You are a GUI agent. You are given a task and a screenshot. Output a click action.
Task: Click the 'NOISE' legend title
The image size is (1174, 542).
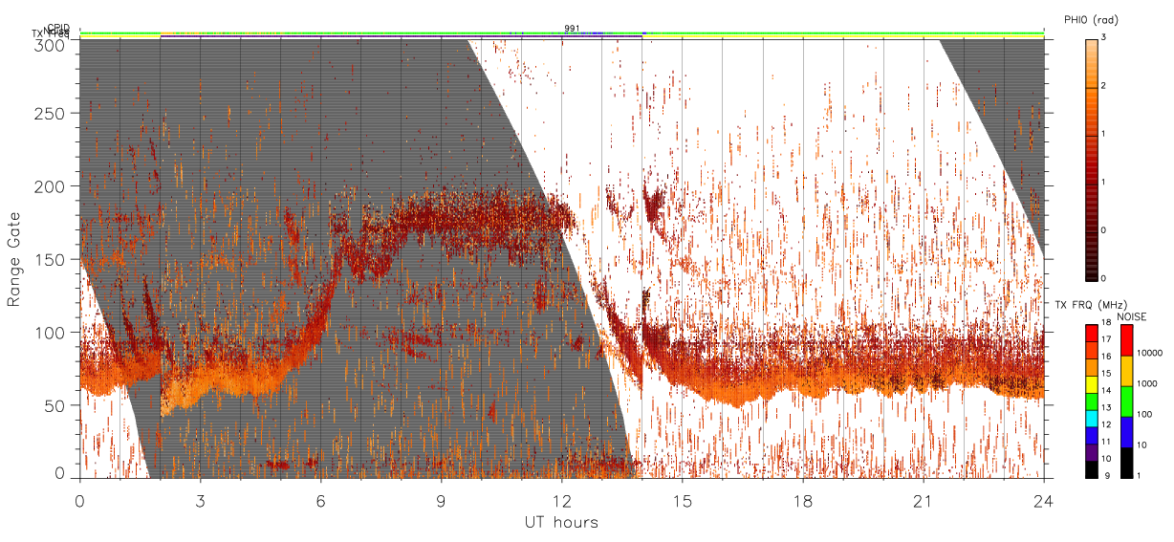click(x=1132, y=316)
